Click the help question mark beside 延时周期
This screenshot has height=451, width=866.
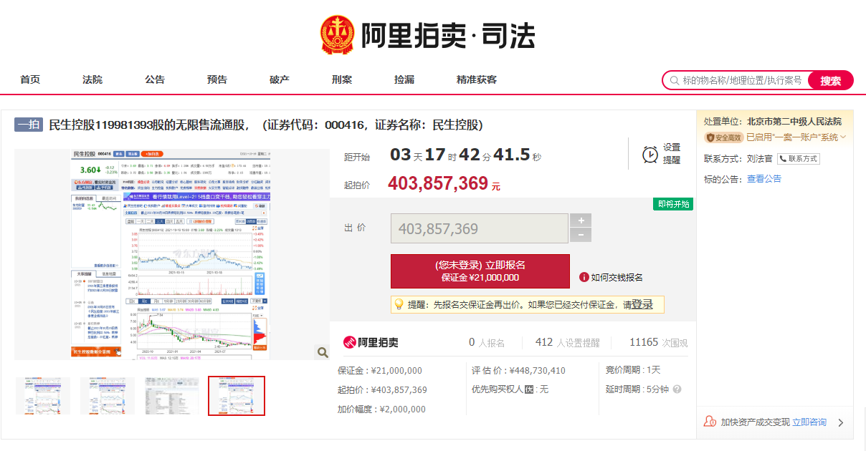coord(677,389)
